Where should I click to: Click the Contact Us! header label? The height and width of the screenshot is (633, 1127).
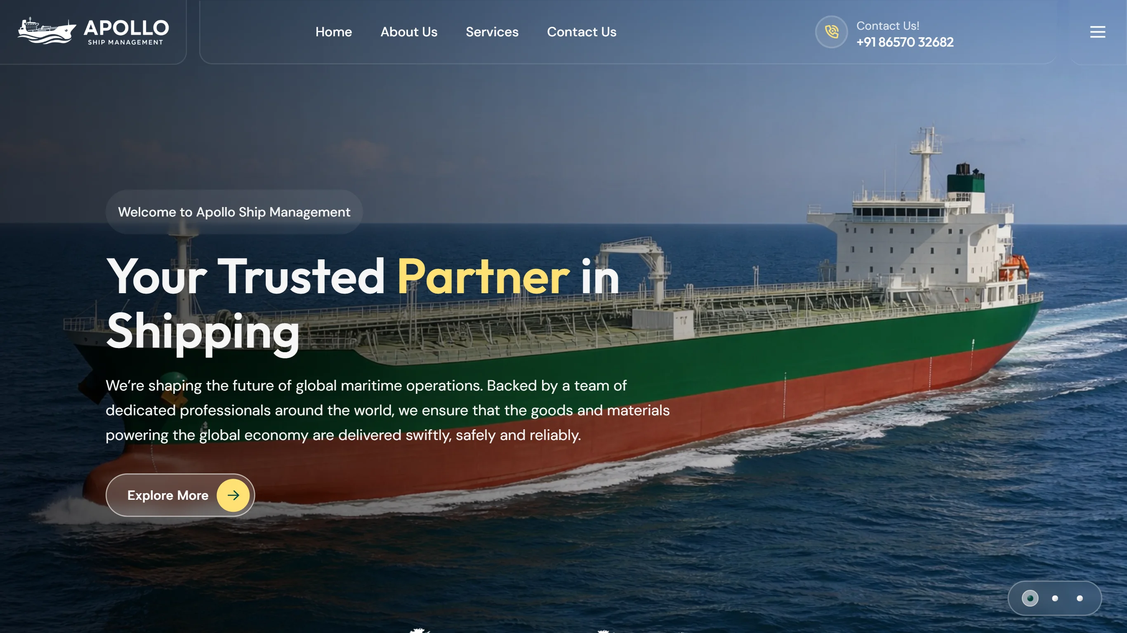pos(888,26)
